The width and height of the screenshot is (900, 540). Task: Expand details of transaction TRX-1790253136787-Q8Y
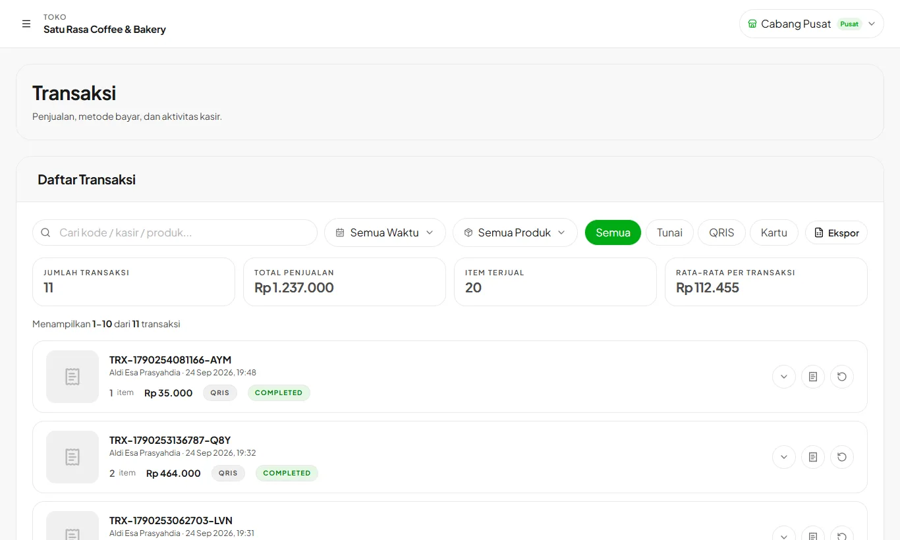[x=784, y=457]
